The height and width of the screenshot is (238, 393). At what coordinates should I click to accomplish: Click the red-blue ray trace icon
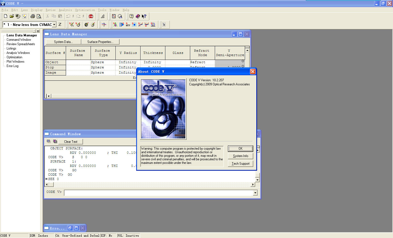click(x=104, y=24)
